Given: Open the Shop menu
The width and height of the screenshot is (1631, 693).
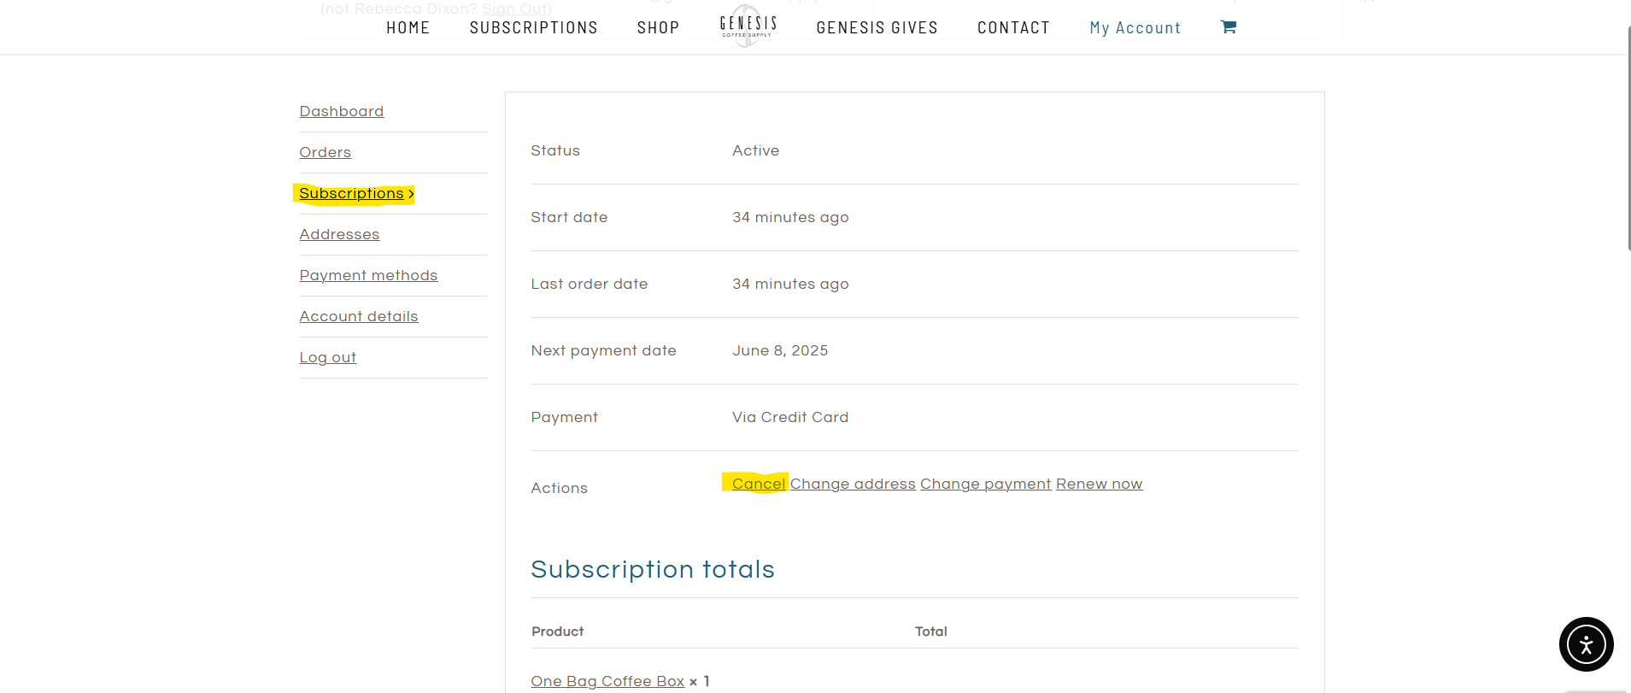Looking at the screenshot, I should point(658,28).
